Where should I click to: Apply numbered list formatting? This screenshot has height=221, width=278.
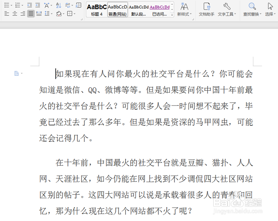(x=18, y=5)
